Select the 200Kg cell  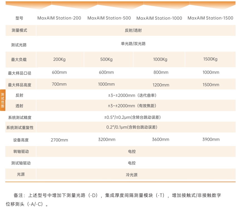pyautogui.click(x=60, y=59)
